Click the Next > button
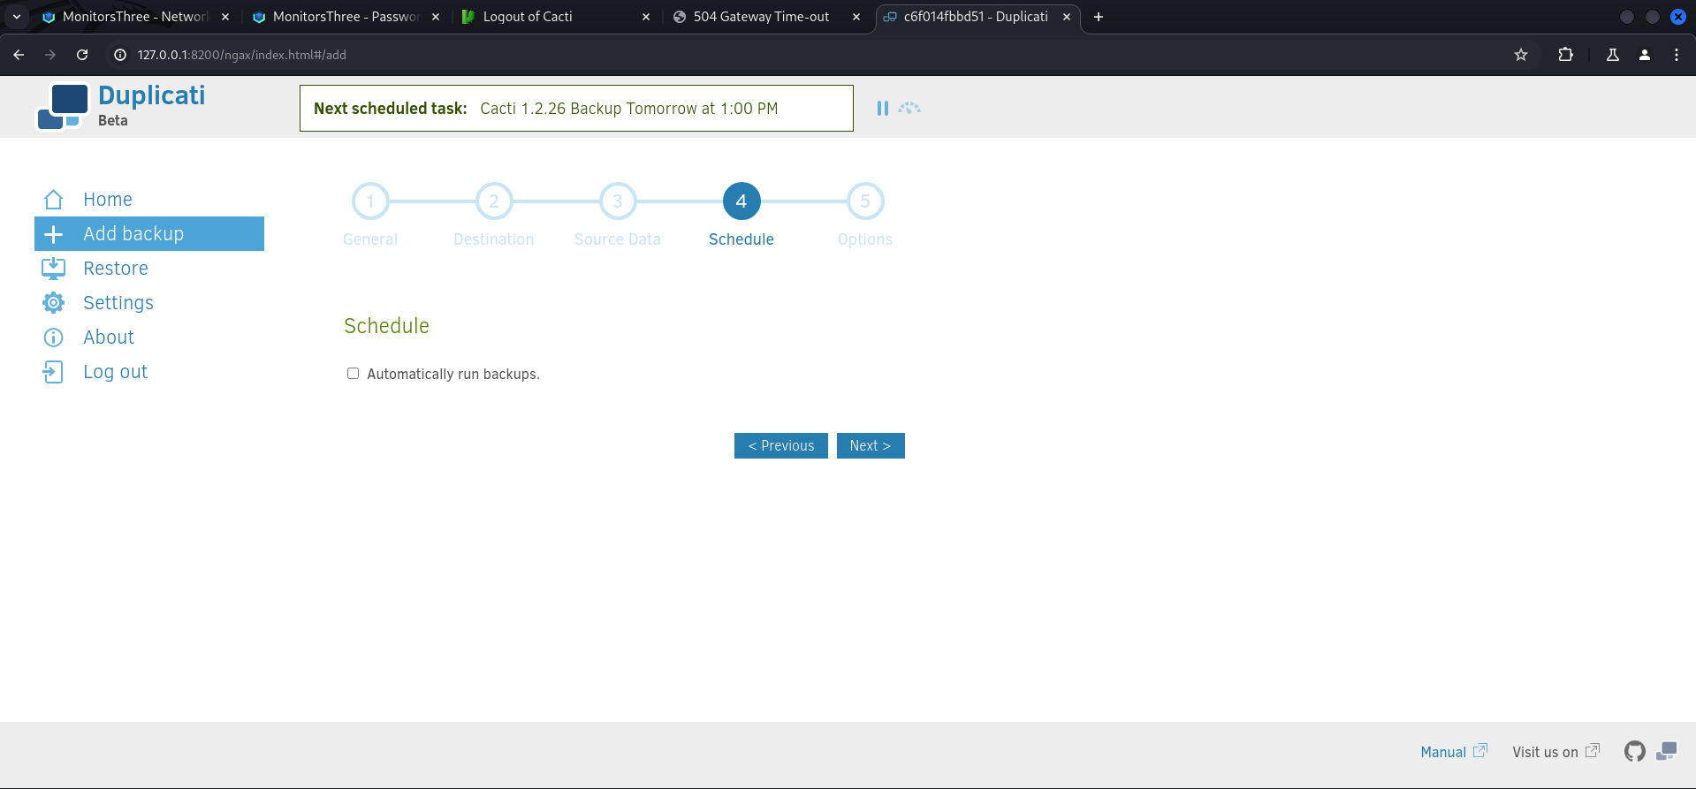Viewport: 1696px width, 789px height. pos(870,446)
